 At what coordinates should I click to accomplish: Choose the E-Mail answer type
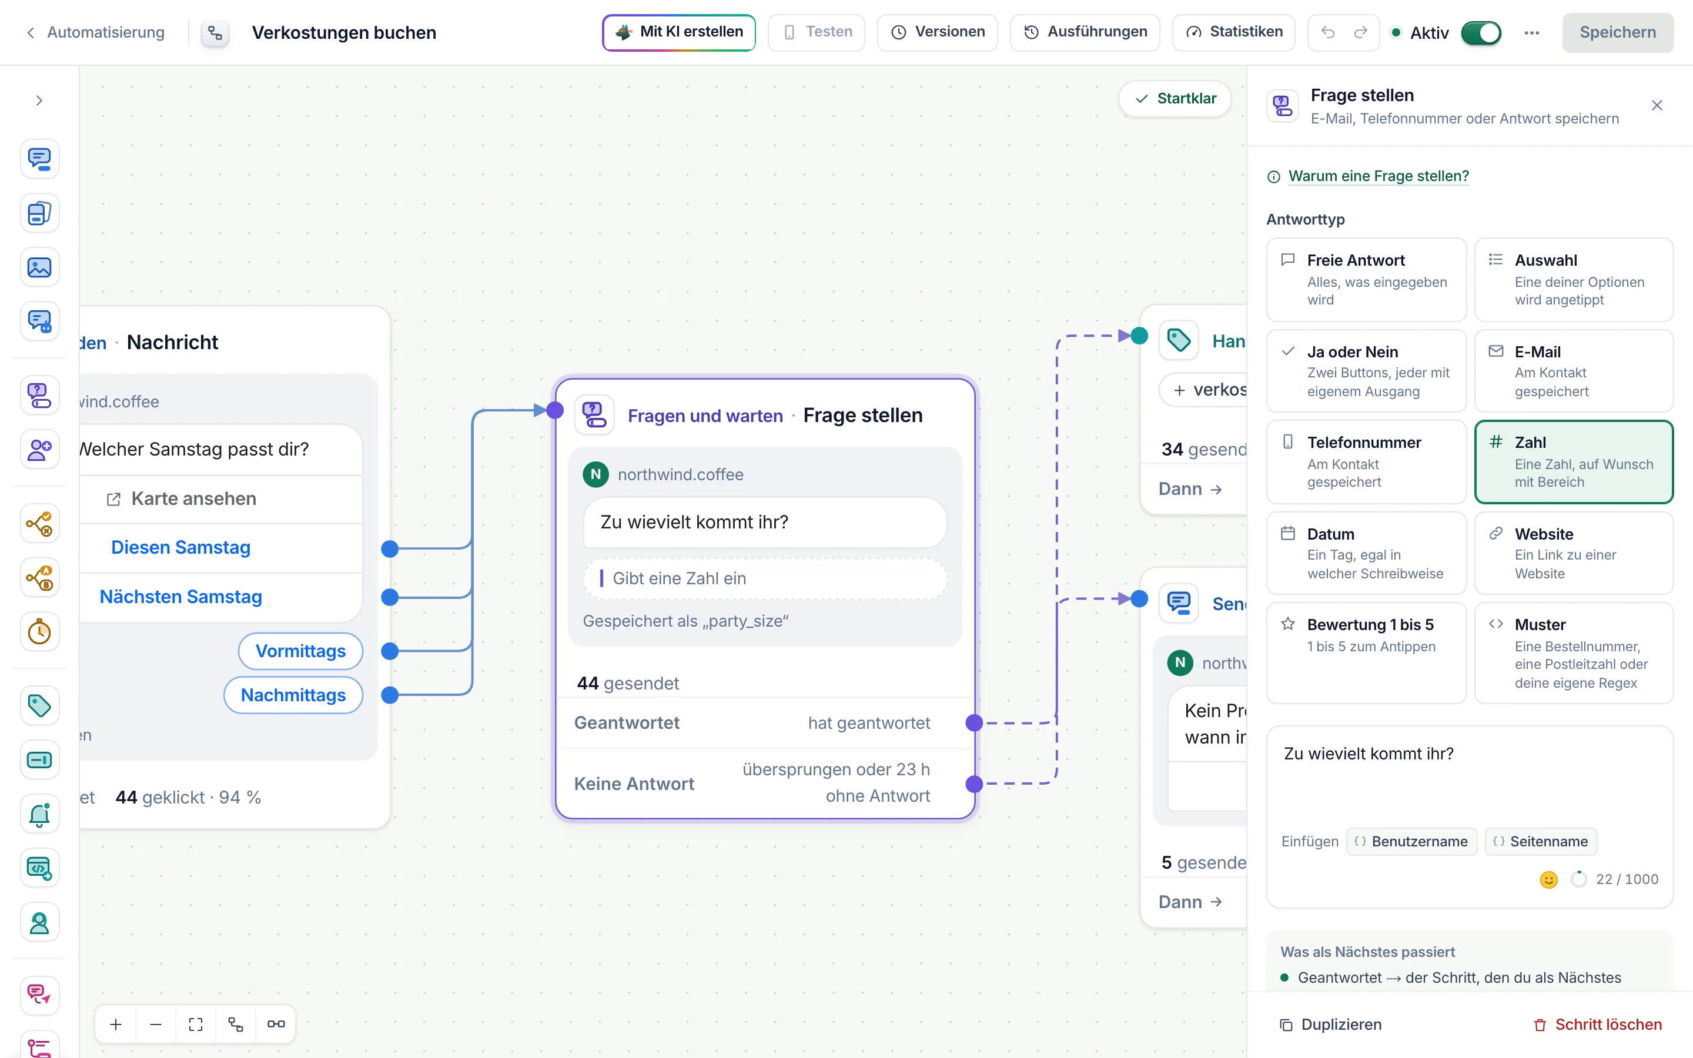point(1574,371)
